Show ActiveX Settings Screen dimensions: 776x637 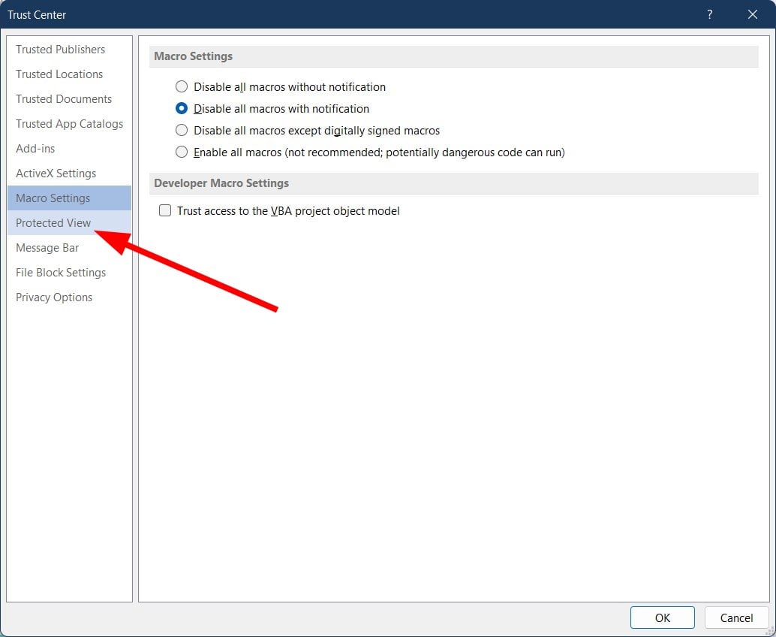pyautogui.click(x=69, y=174)
